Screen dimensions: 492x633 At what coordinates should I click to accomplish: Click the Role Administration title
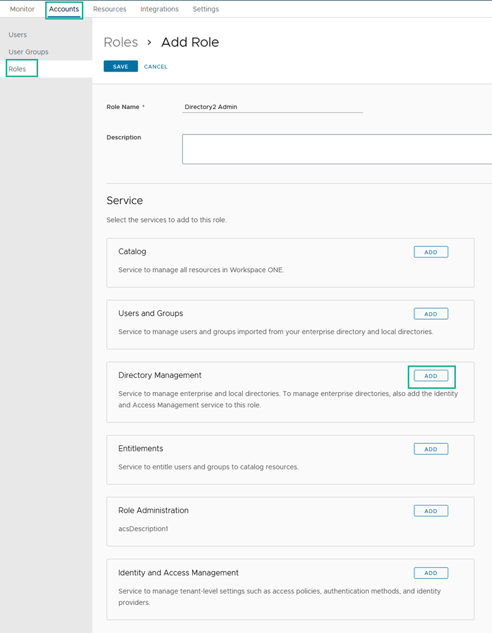(x=153, y=511)
